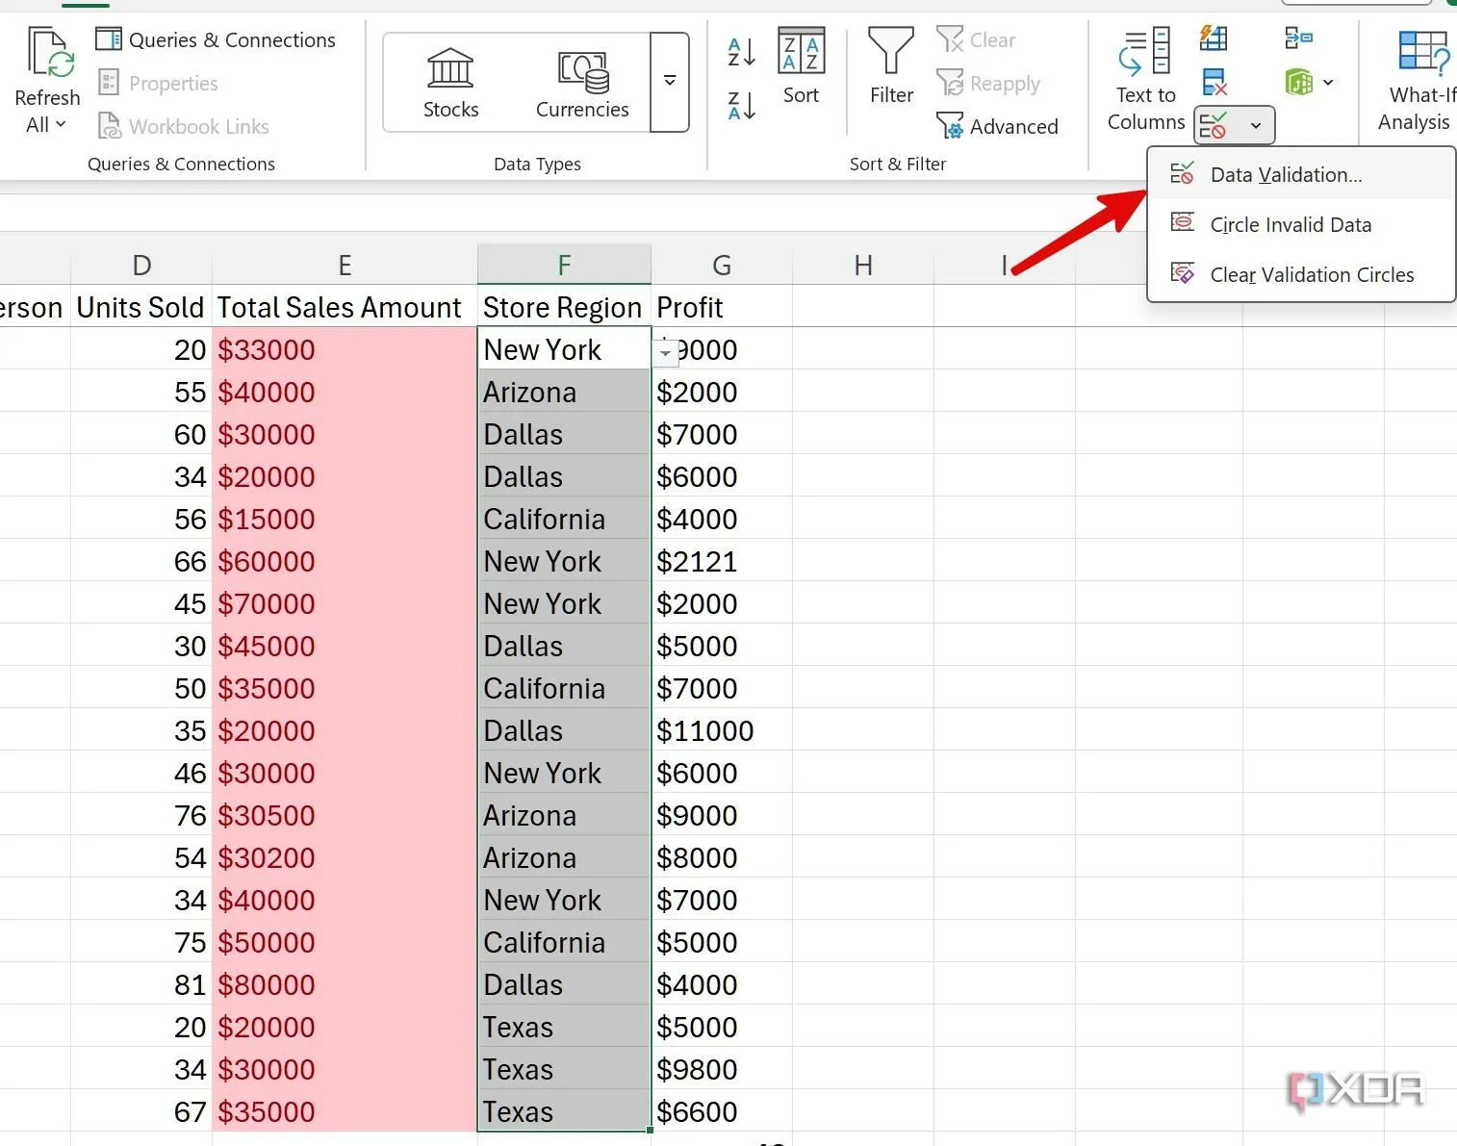Select Circle Invalid Data menu item
The width and height of the screenshot is (1457, 1146).
[x=1290, y=224]
